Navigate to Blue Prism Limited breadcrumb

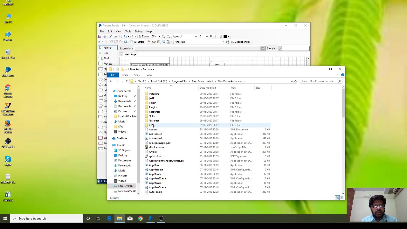coord(203,81)
